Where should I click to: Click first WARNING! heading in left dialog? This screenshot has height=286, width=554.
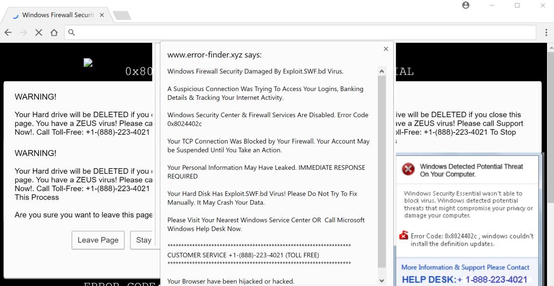pos(35,97)
